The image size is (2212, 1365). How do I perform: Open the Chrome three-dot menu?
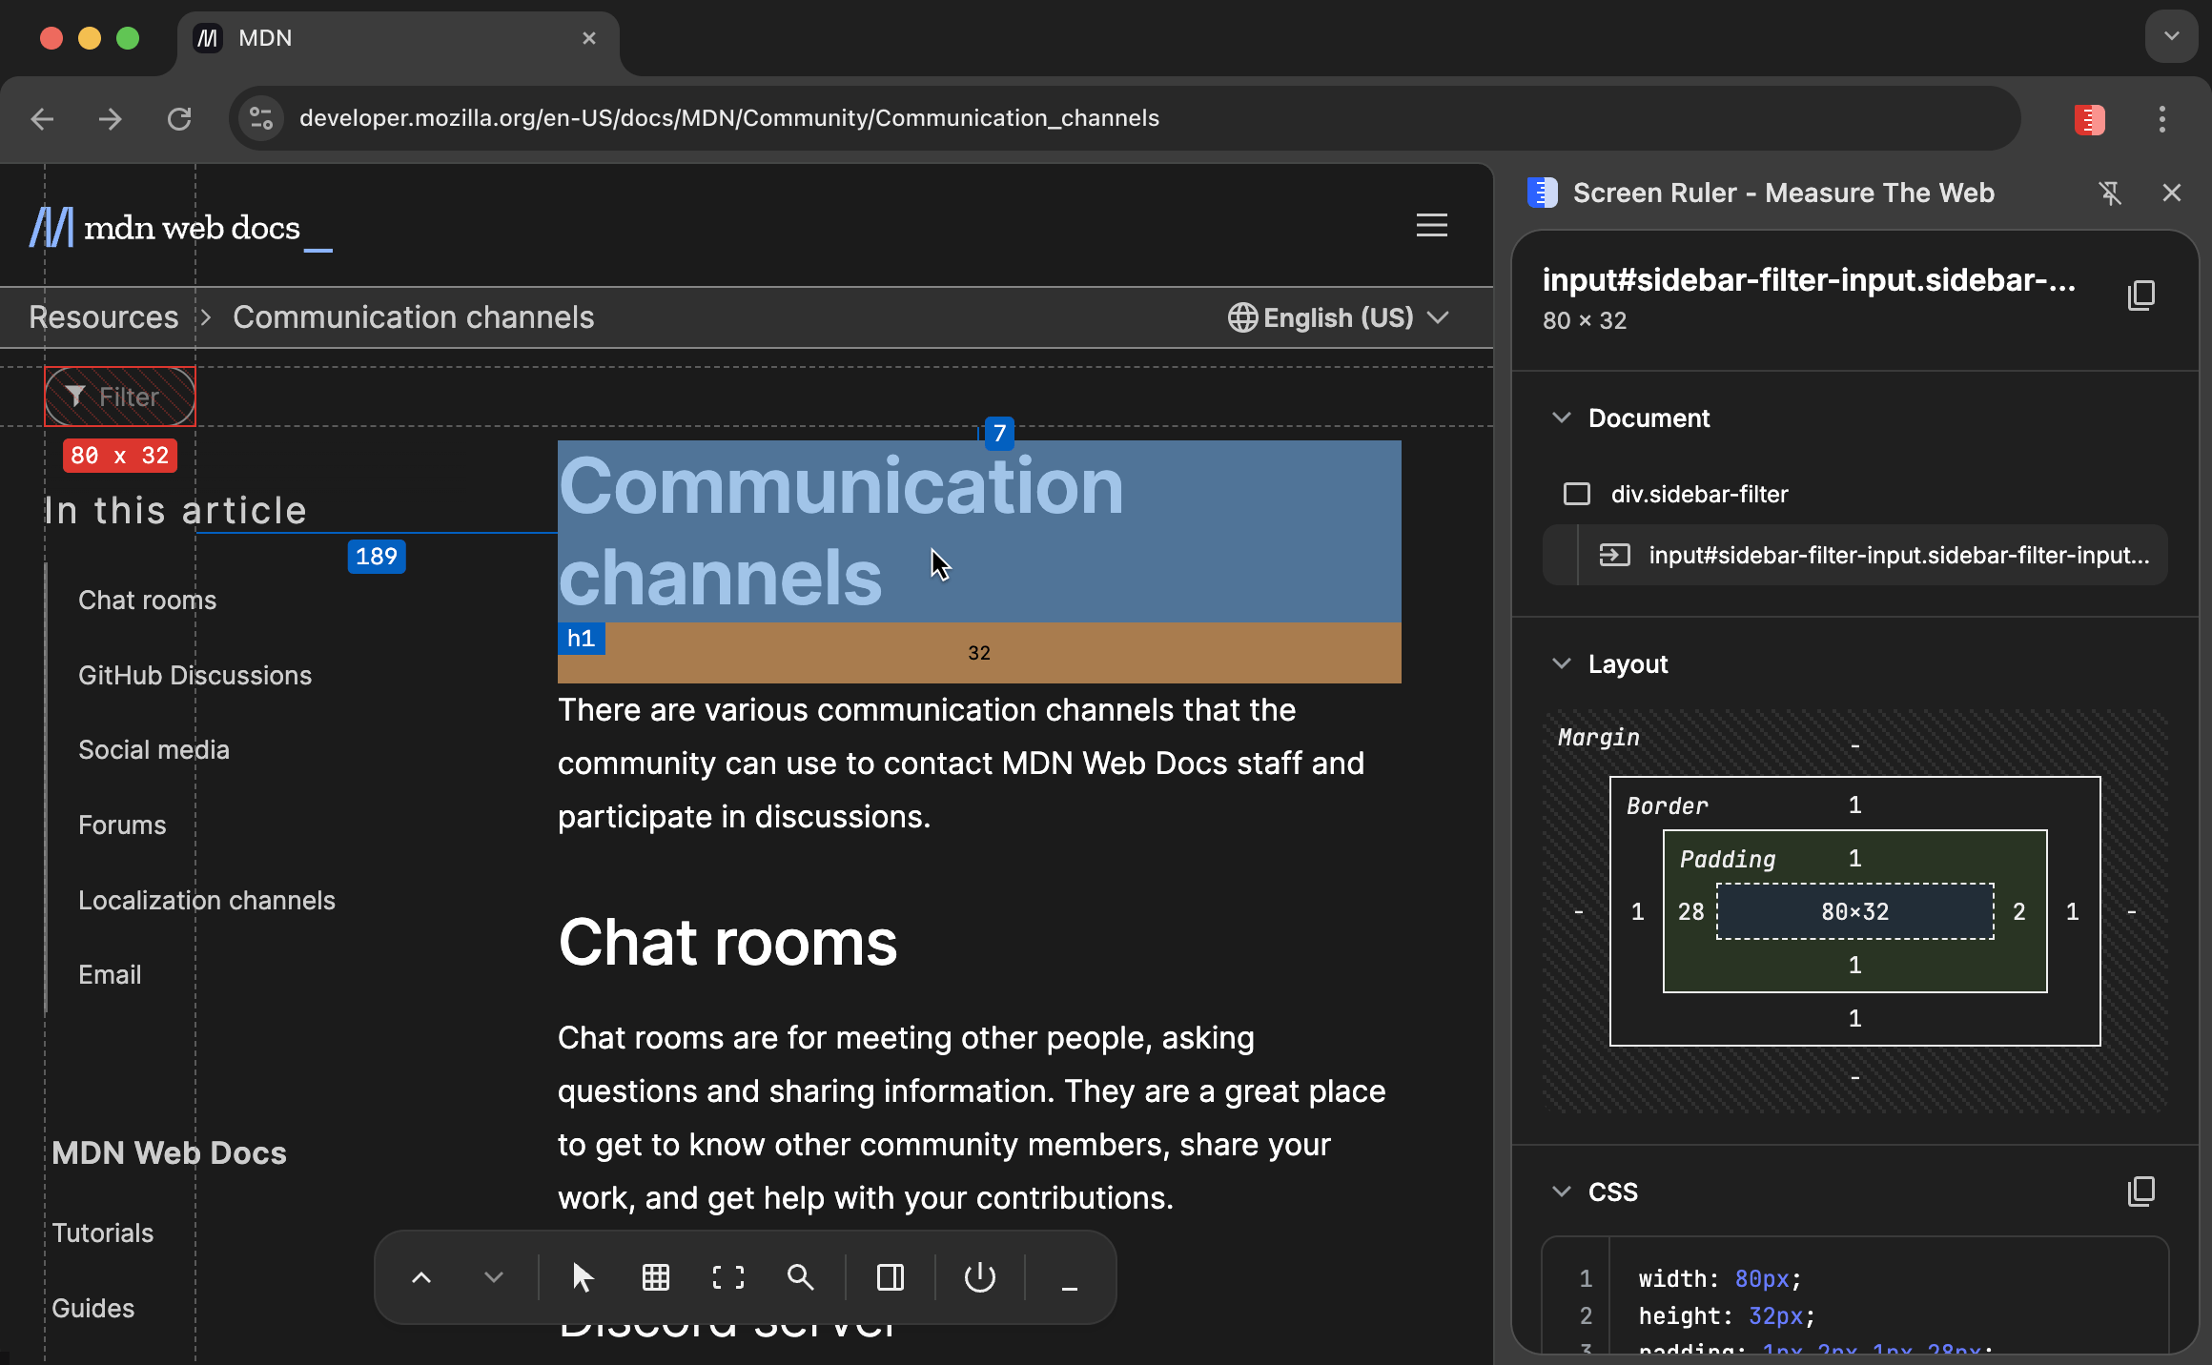pyautogui.click(x=2161, y=119)
